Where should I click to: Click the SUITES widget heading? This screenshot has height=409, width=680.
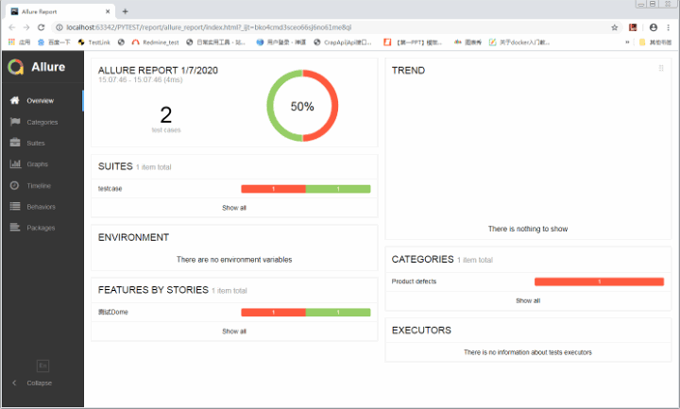click(x=115, y=166)
